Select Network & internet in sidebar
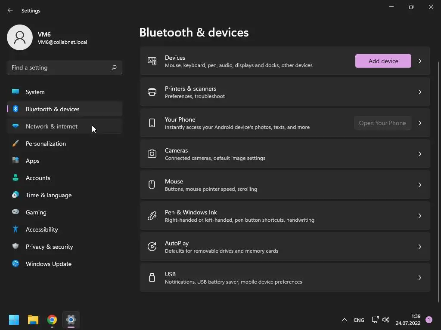Image resolution: width=441 pixels, height=330 pixels. pos(52,126)
